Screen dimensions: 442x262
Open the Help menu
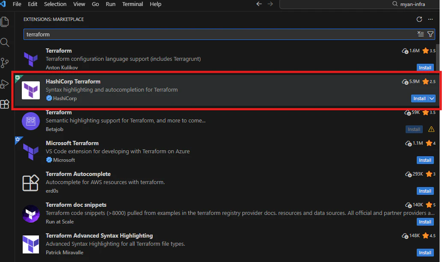(155, 4)
